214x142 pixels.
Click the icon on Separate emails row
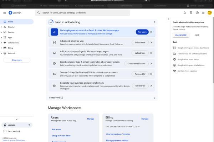pos(54,86)
